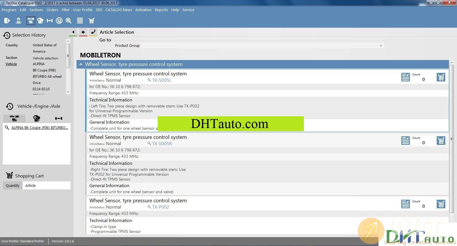Open the Reports menu
457x246 pixels.
pyautogui.click(x=161, y=10)
